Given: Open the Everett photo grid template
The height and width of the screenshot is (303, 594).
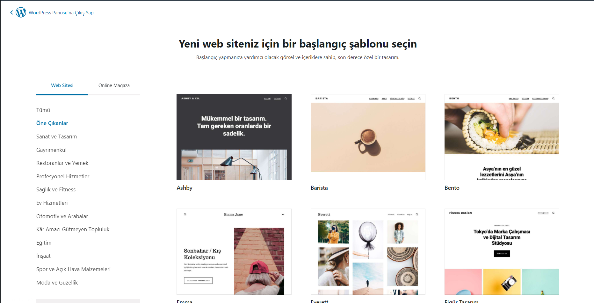Looking at the screenshot, I should 368,252.
